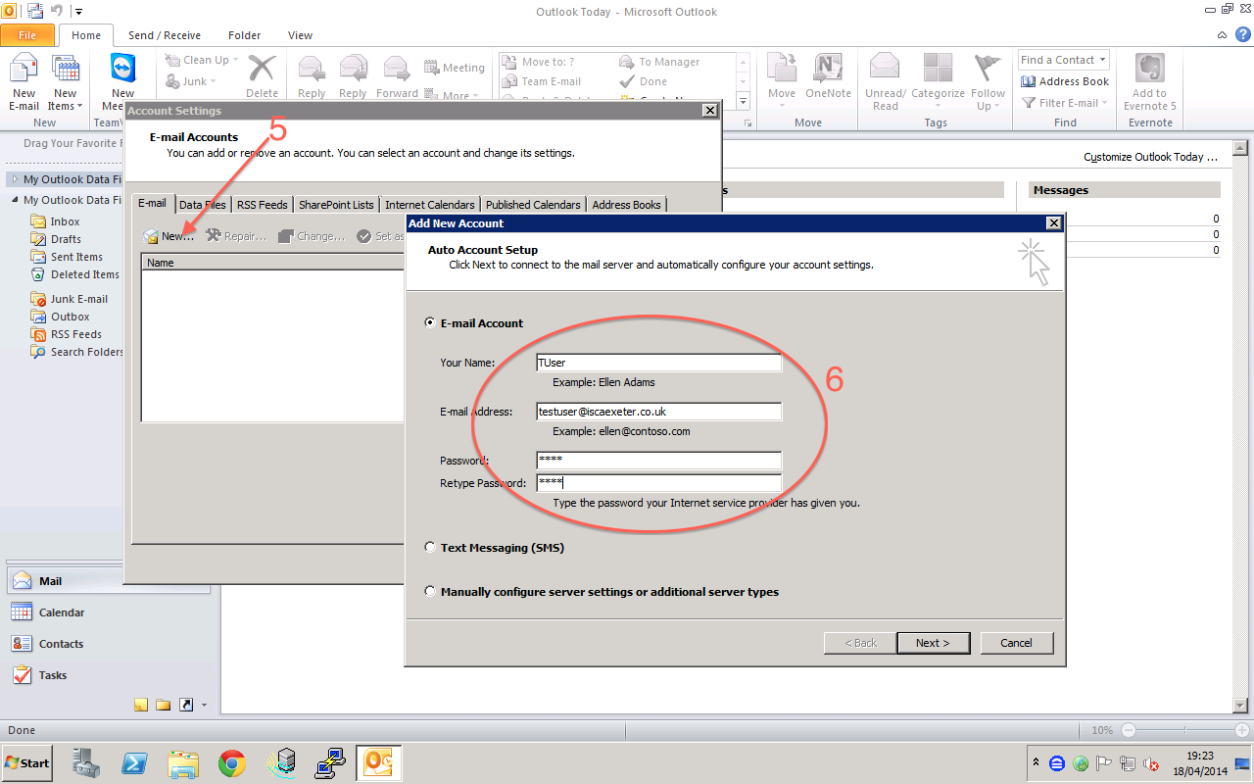Open the Follow Up flag dropdown
This screenshot has height=784, width=1254.
tap(988, 82)
